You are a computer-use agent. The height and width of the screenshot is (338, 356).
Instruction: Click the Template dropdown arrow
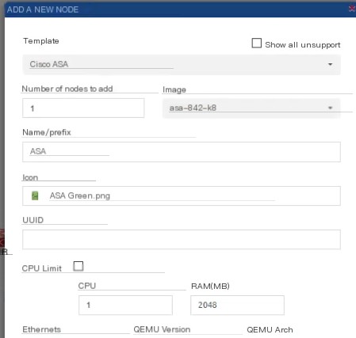330,64
